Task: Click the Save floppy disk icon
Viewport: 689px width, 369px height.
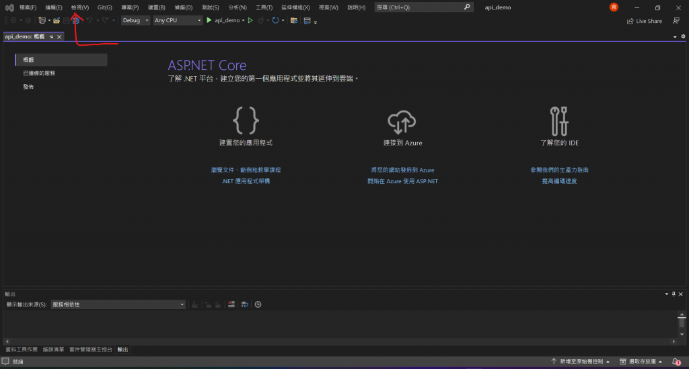Action: click(x=67, y=20)
